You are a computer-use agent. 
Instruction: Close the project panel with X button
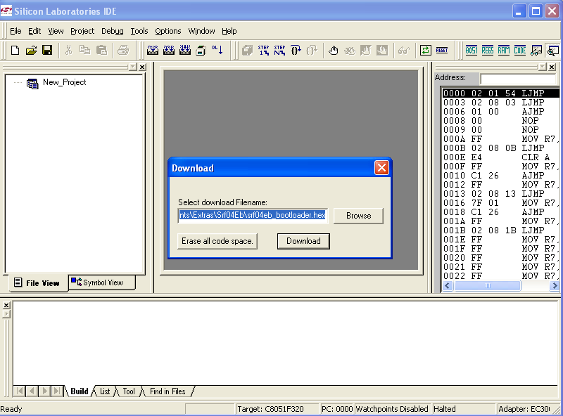[142, 67]
